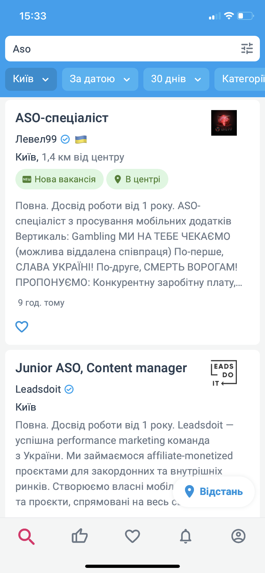Tap Leadsdoit verified checkmark badge

69,389
